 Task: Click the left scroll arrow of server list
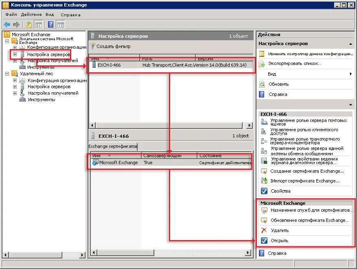(92, 125)
